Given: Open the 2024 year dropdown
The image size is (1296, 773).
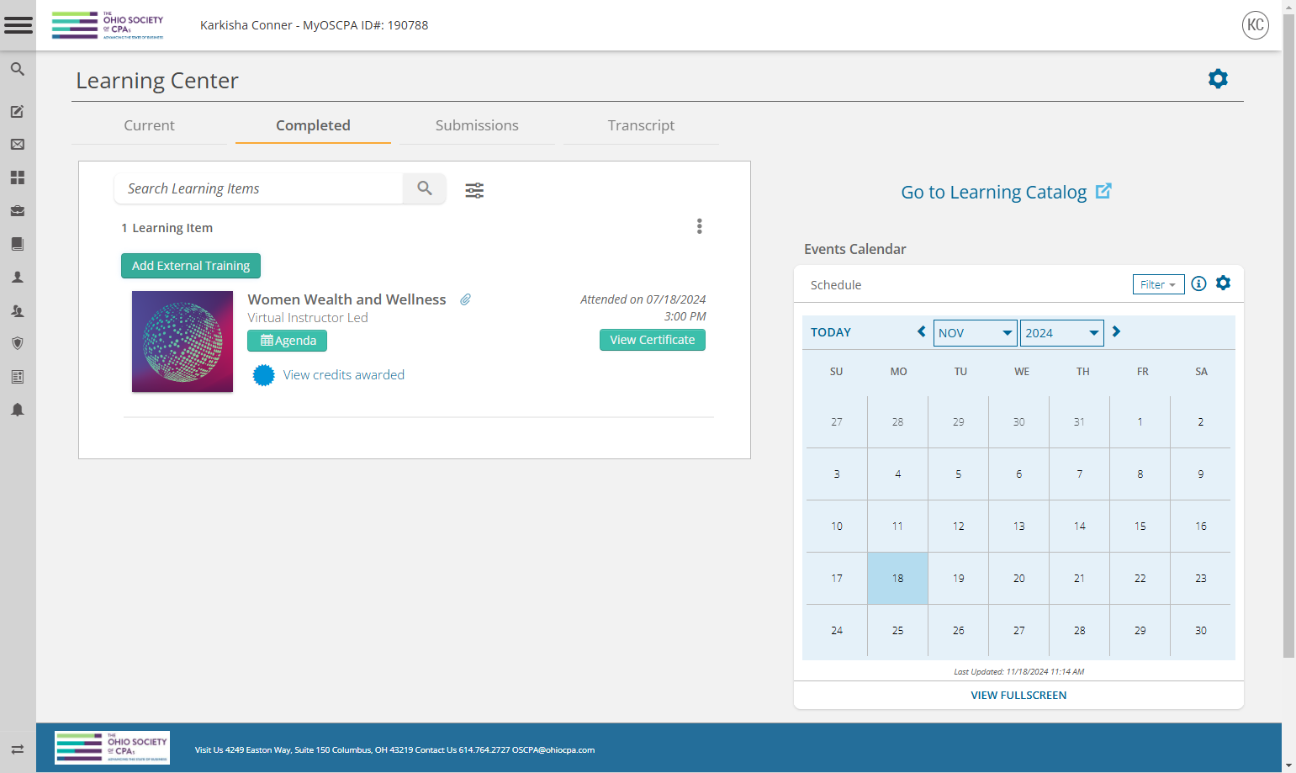Looking at the screenshot, I should click(x=1061, y=332).
